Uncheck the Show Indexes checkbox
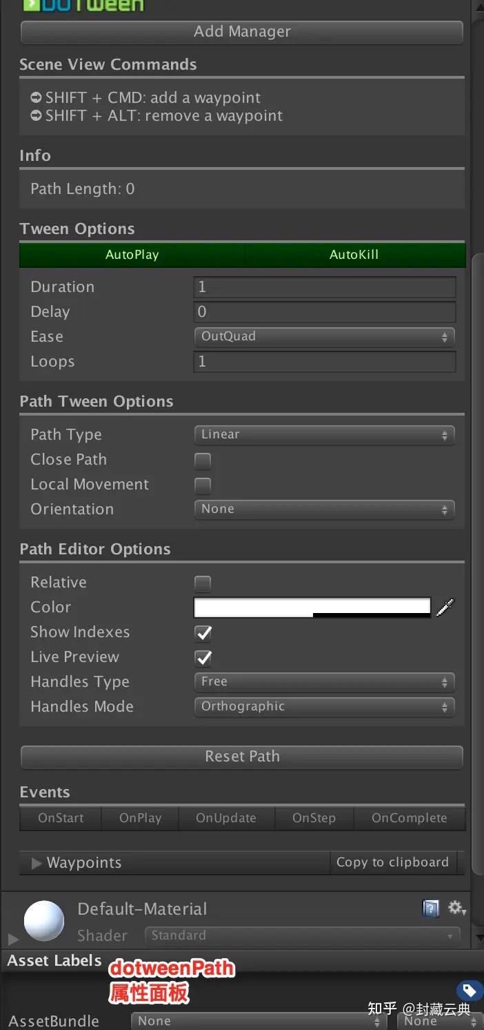The image size is (484, 1030). click(x=203, y=633)
